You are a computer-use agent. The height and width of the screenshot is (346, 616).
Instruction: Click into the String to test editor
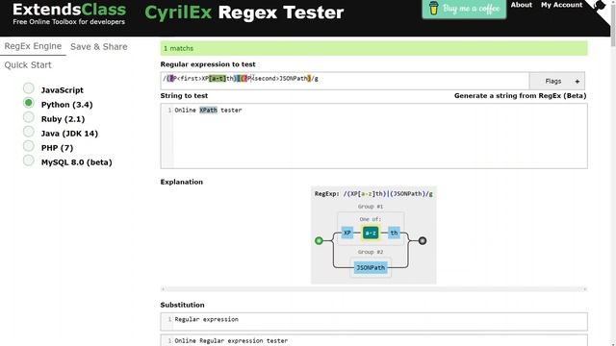374,136
